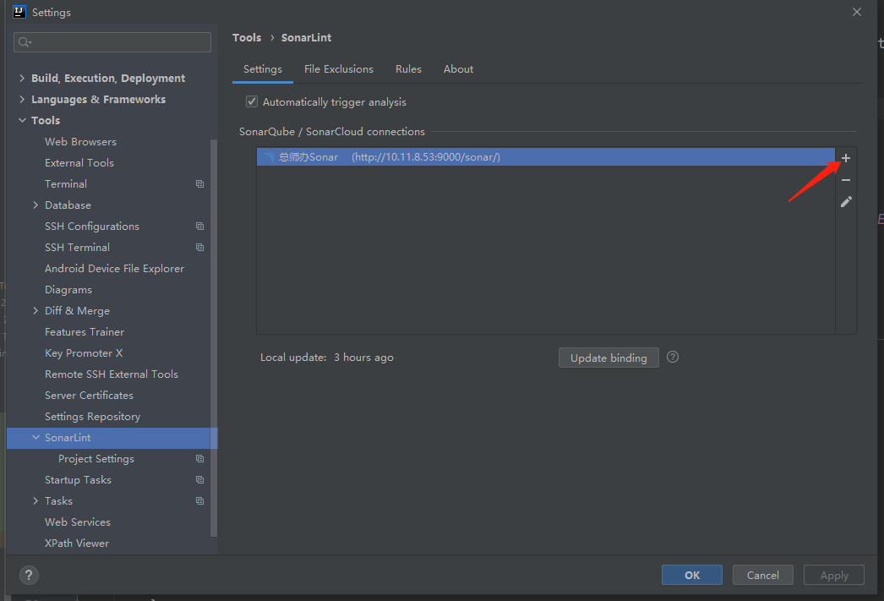
Task: Select SSH Configurations item
Action: pyautogui.click(x=92, y=226)
